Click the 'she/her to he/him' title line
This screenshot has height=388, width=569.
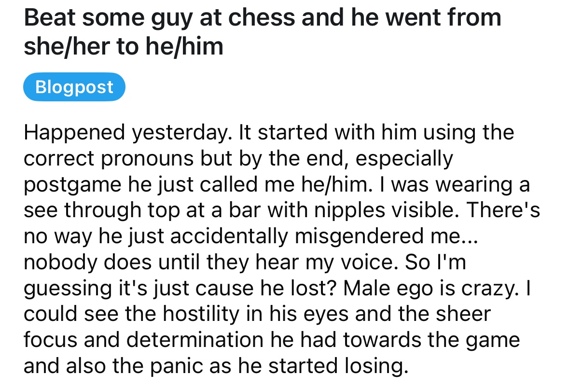(x=124, y=46)
